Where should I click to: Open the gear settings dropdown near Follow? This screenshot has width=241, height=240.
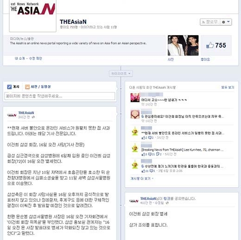(226, 22)
